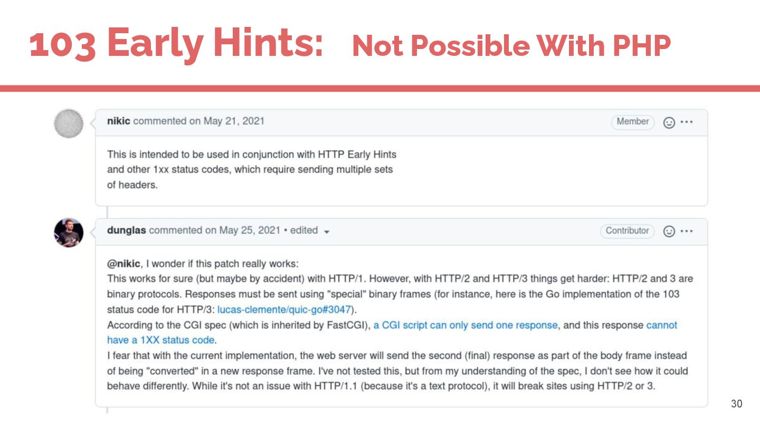Click the slide number 30
Image resolution: width=760 pixels, height=427 pixels.
736,404
